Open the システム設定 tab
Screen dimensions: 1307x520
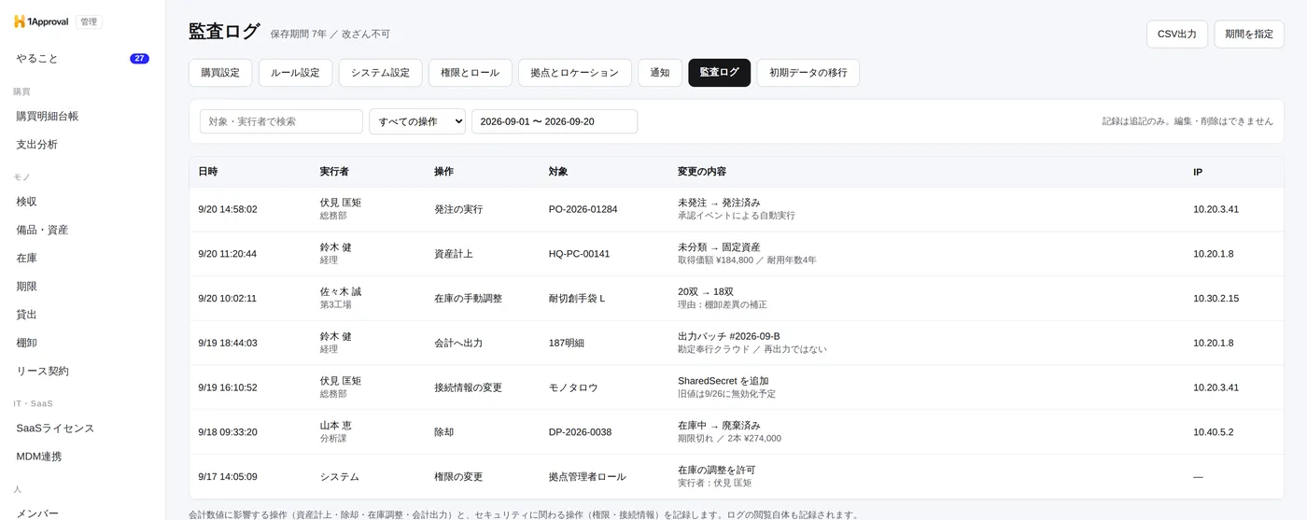click(380, 73)
